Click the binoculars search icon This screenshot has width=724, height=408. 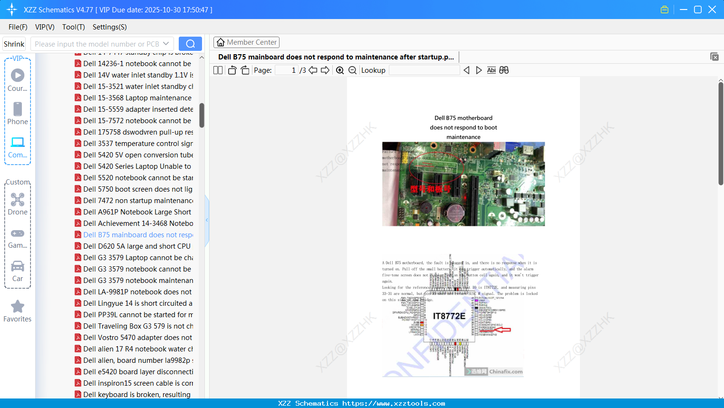click(x=504, y=70)
